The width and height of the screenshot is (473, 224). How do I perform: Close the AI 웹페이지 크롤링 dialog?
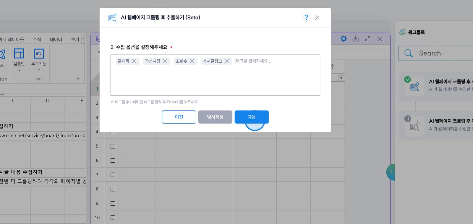[317, 18]
